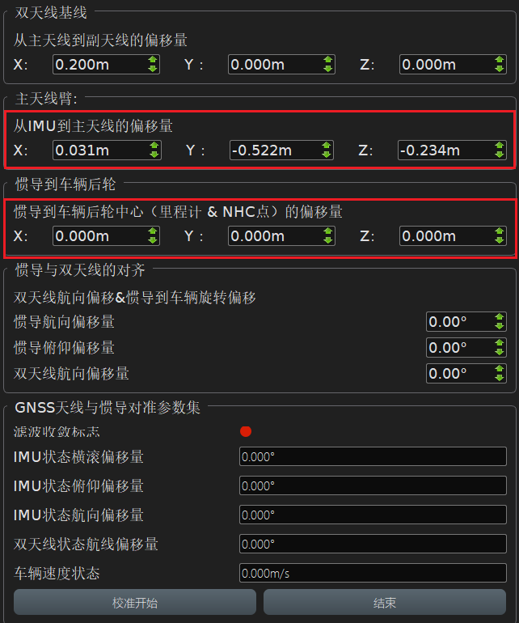The width and height of the screenshot is (519, 623).
Task: Click the 双天线基线 X field showing 0.200m
Action: [x=106, y=65]
